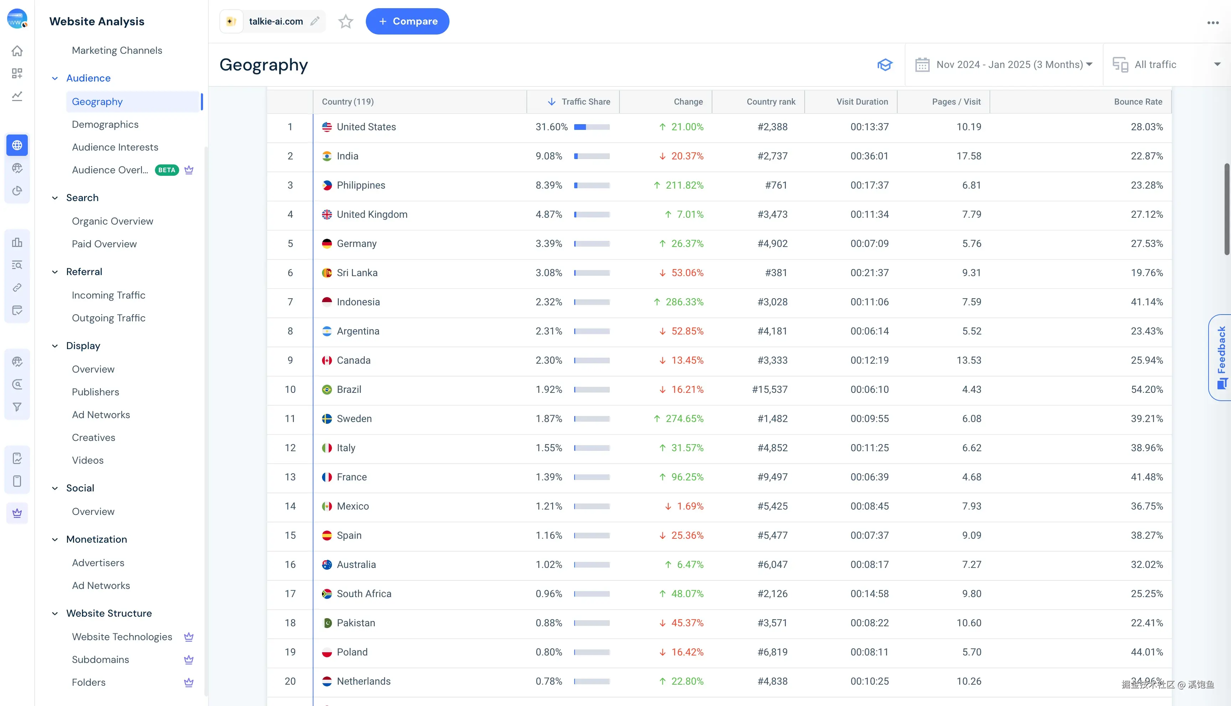Collapse the Audience section

tap(55, 78)
